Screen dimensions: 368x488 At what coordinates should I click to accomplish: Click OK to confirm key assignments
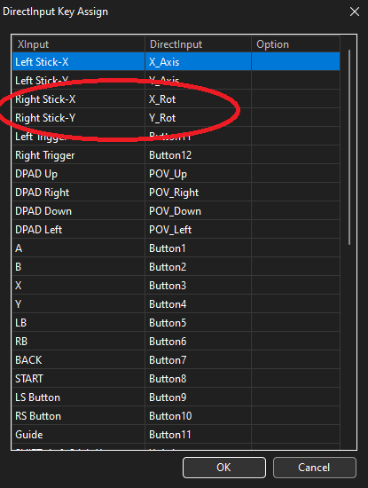point(224,467)
